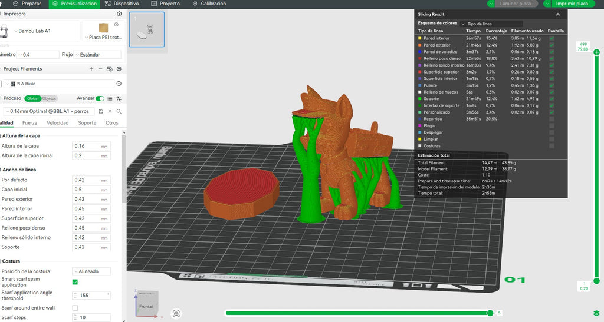The height and width of the screenshot is (322, 604).
Task: Switch to the Preparar tab
Action: (x=27, y=4)
